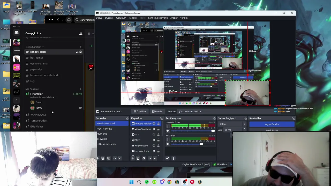Open Google Chrome from the taskbar
The image size is (331, 186).
(x=169, y=182)
